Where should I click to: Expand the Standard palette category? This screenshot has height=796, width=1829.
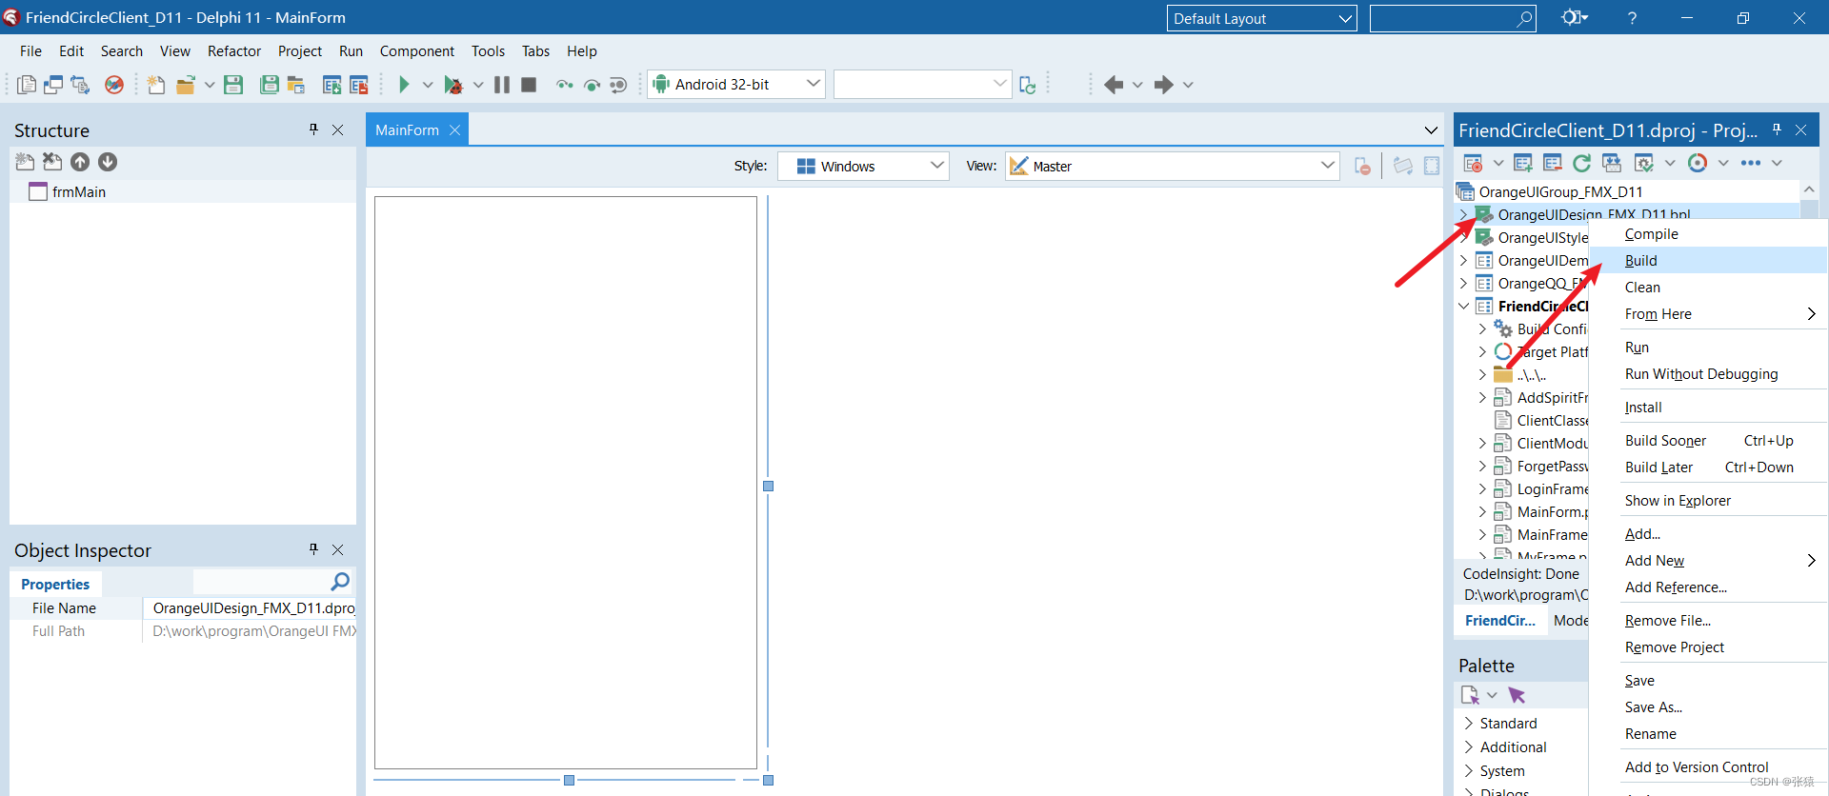(x=1469, y=724)
